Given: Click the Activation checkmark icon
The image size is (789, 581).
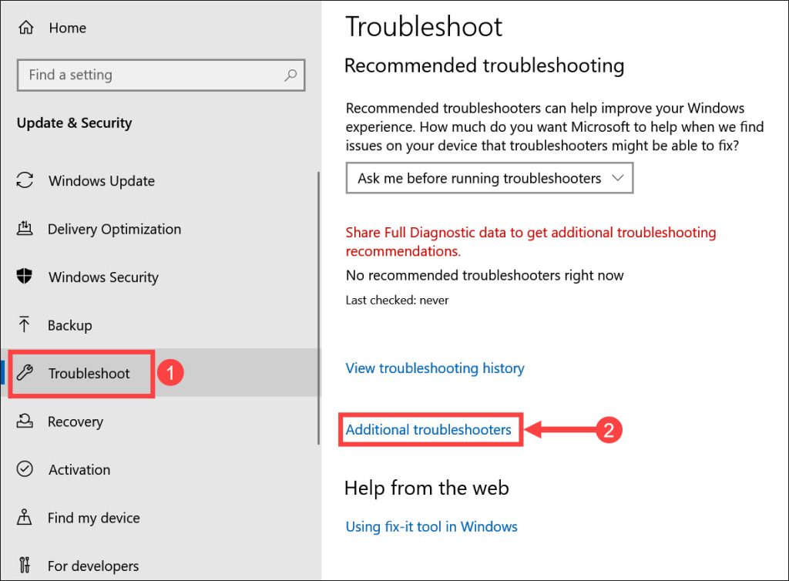Looking at the screenshot, I should 25,469.
